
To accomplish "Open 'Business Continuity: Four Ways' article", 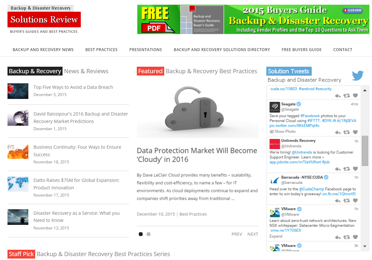I will pyautogui.click(x=77, y=151).
